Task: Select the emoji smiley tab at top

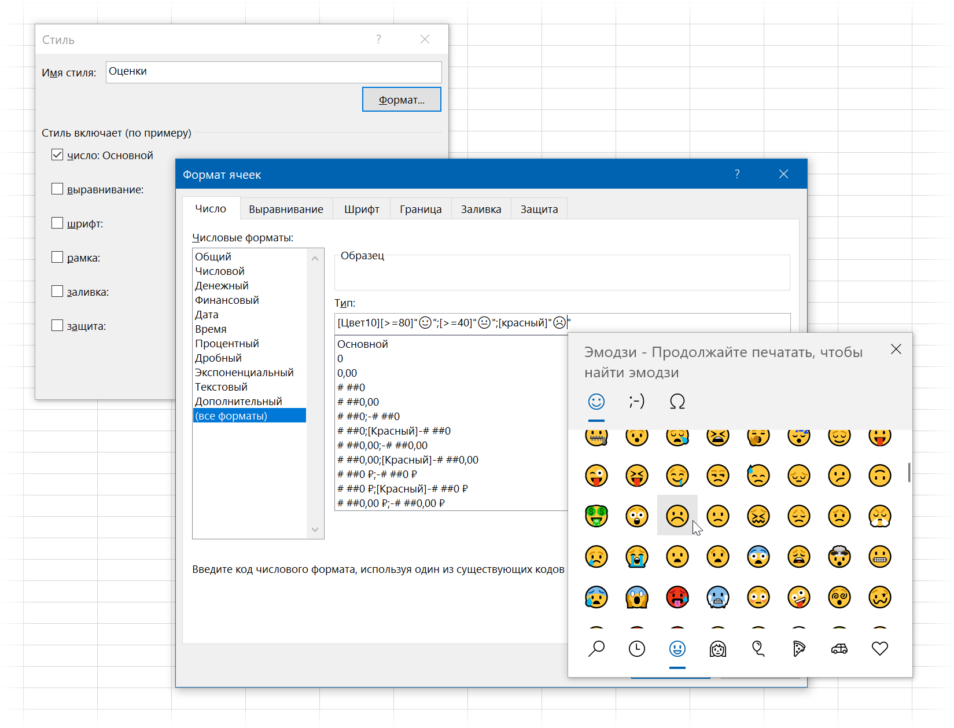Action: click(596, 401)
